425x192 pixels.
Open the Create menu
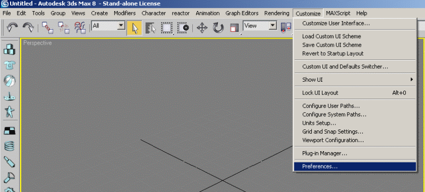coord(99,13)
